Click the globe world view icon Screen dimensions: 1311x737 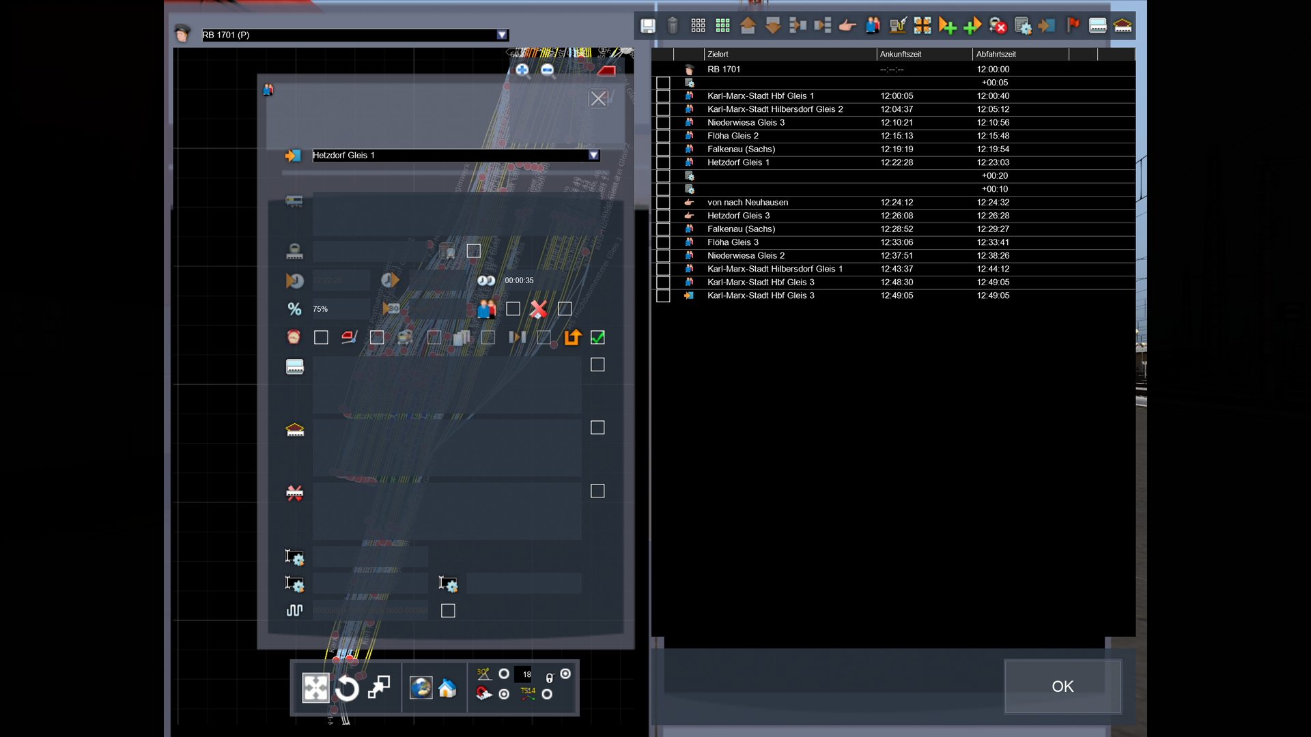[421, 688]
